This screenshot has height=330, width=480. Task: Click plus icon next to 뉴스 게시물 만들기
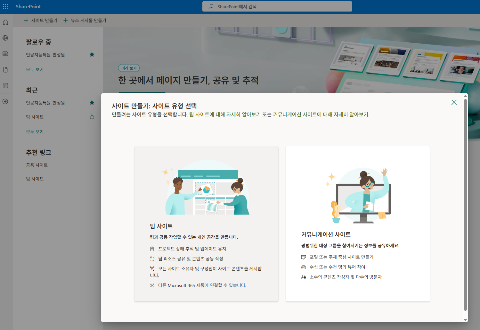(66, 20)
